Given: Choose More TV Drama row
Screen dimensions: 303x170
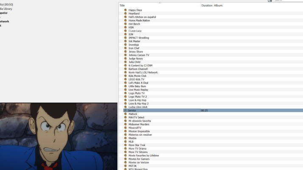Looking at the screenshot, I should click(x=137, y=149).
